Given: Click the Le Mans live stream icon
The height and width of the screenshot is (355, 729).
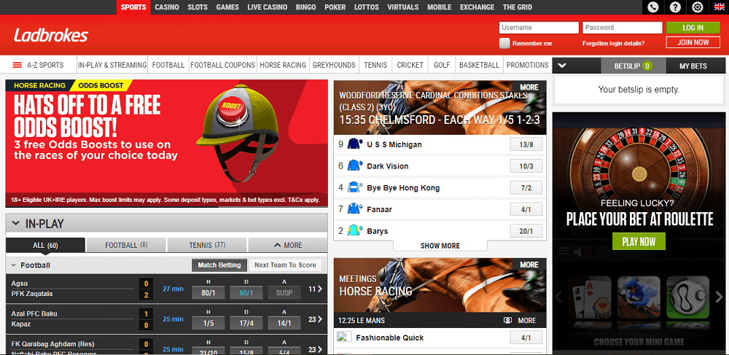Looking at the screenshot, I should click(x=507, y=320).
